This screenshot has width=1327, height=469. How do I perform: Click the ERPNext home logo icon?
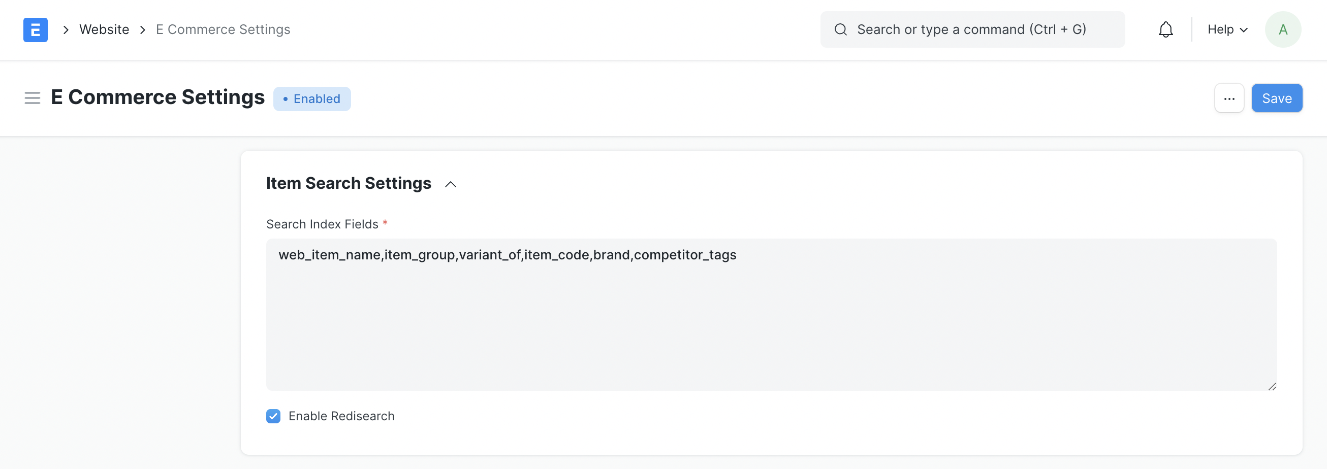[35, 30]
